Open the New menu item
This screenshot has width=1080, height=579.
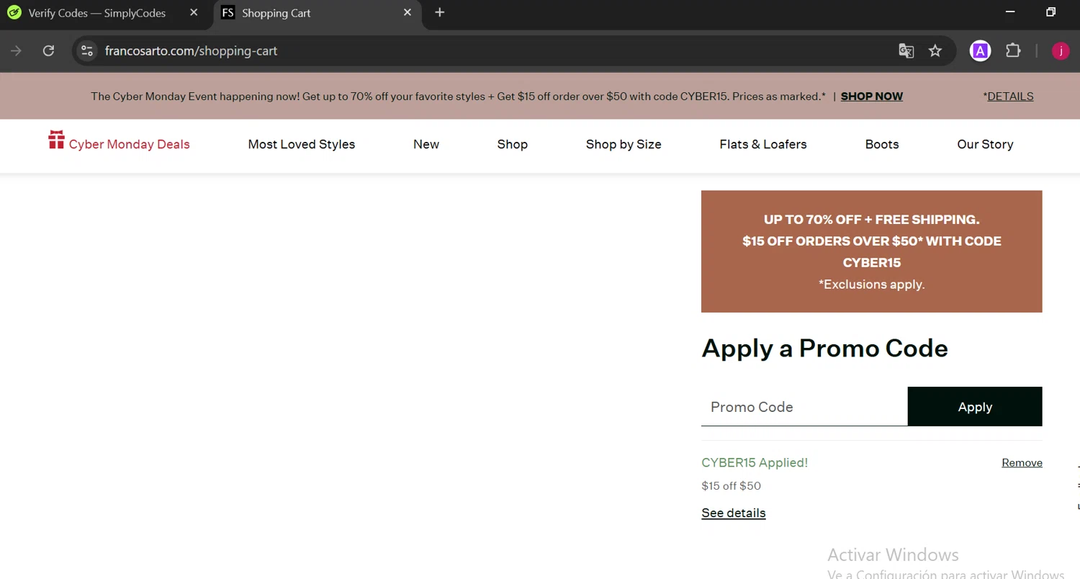(x=426, y=144)
